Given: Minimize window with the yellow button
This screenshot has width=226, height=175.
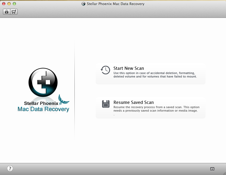Looking at the screenshot, I should coord(9,4).
